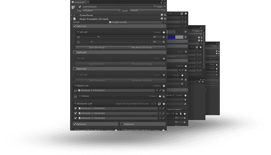
Task: Collapse the Object List foldout
Action: click(75, 86)
